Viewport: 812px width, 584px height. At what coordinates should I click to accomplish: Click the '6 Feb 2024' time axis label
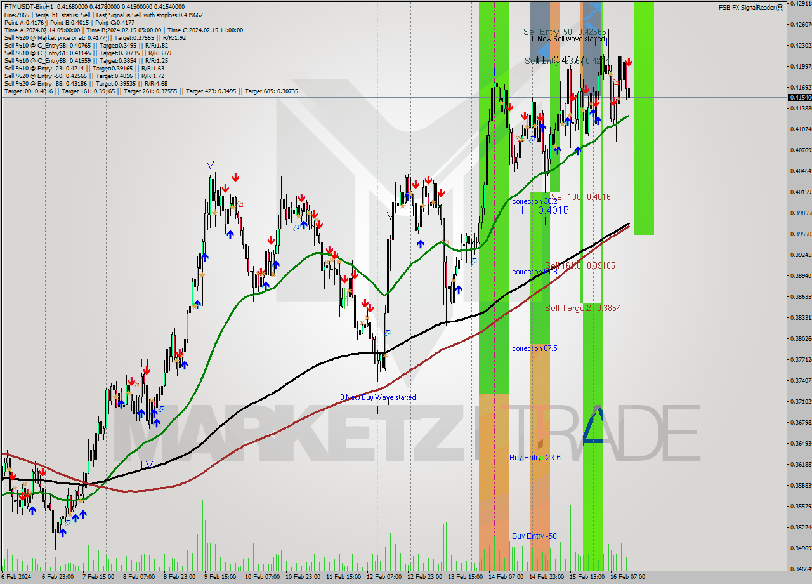(16, 577)
